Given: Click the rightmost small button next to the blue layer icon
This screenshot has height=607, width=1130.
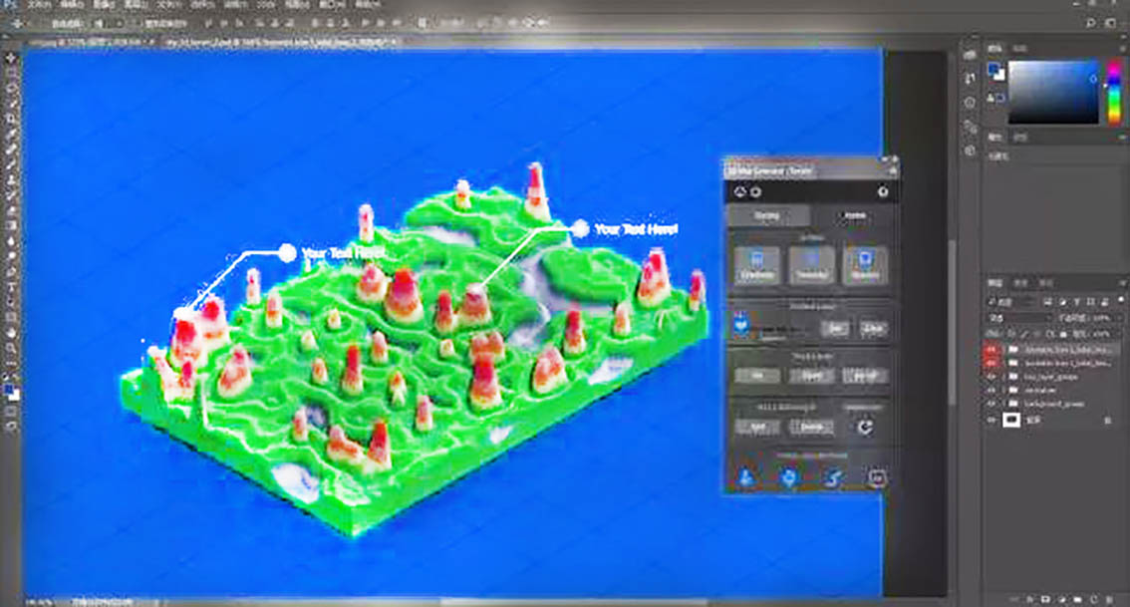Looking at the screenshot, I should pyautogui.click(x=873, y=329).
